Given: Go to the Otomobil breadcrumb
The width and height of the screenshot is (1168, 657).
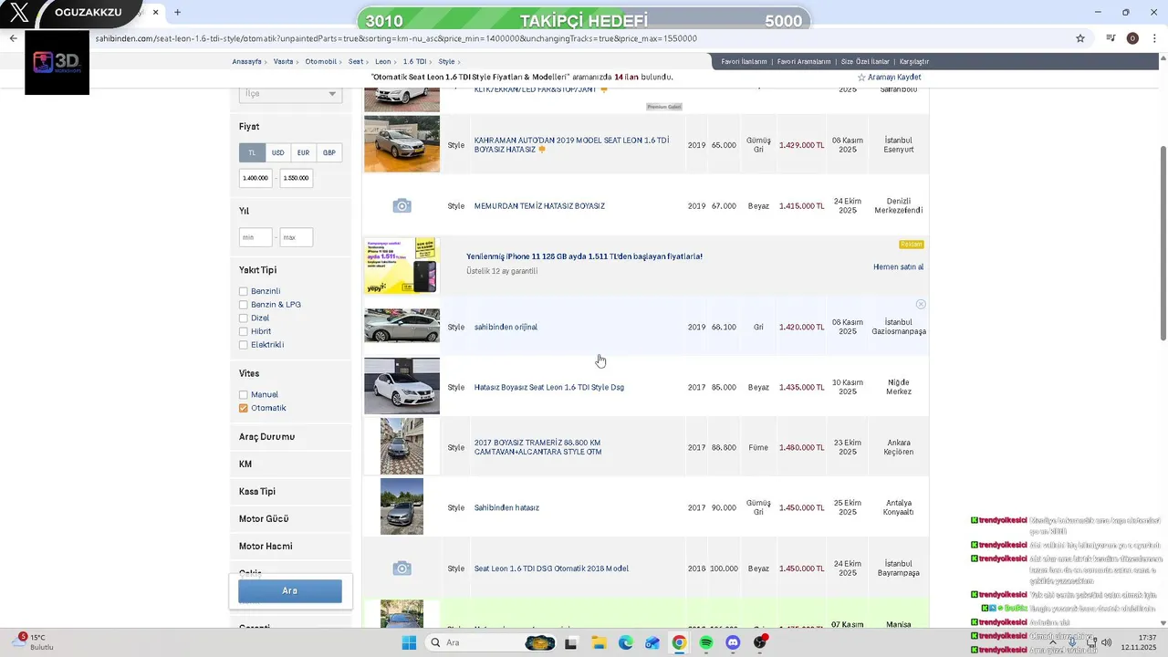Looking at the screenshot, I should tap(320, 61).
